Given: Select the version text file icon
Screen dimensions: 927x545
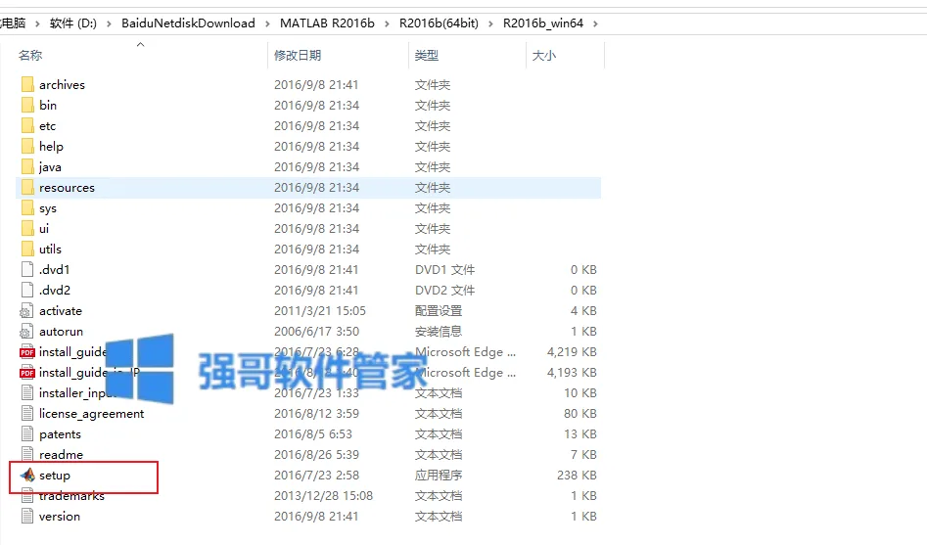Looking at the screenshot, I should 27,517.
